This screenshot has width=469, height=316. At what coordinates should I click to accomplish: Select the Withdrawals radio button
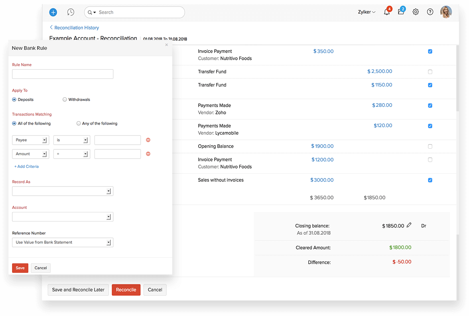click(64, 99)
